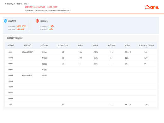
Task: Click the remaining SMS count 120条
Action: click(x=51, y=26)
